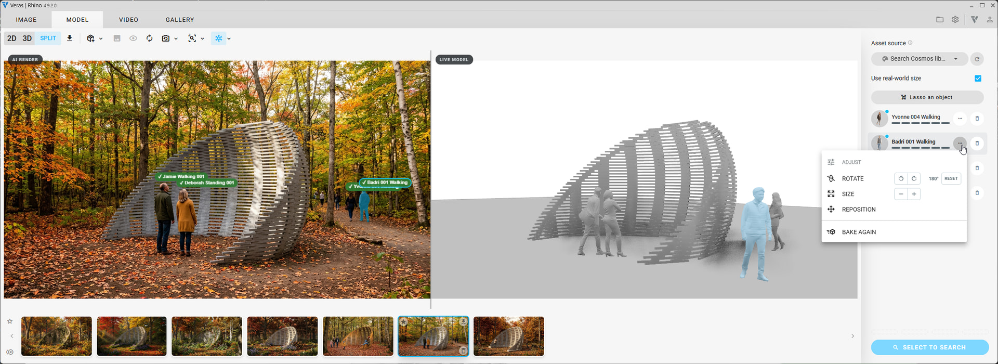Delete the Yvonne 004 Walking asset

(x=977, y=119)
